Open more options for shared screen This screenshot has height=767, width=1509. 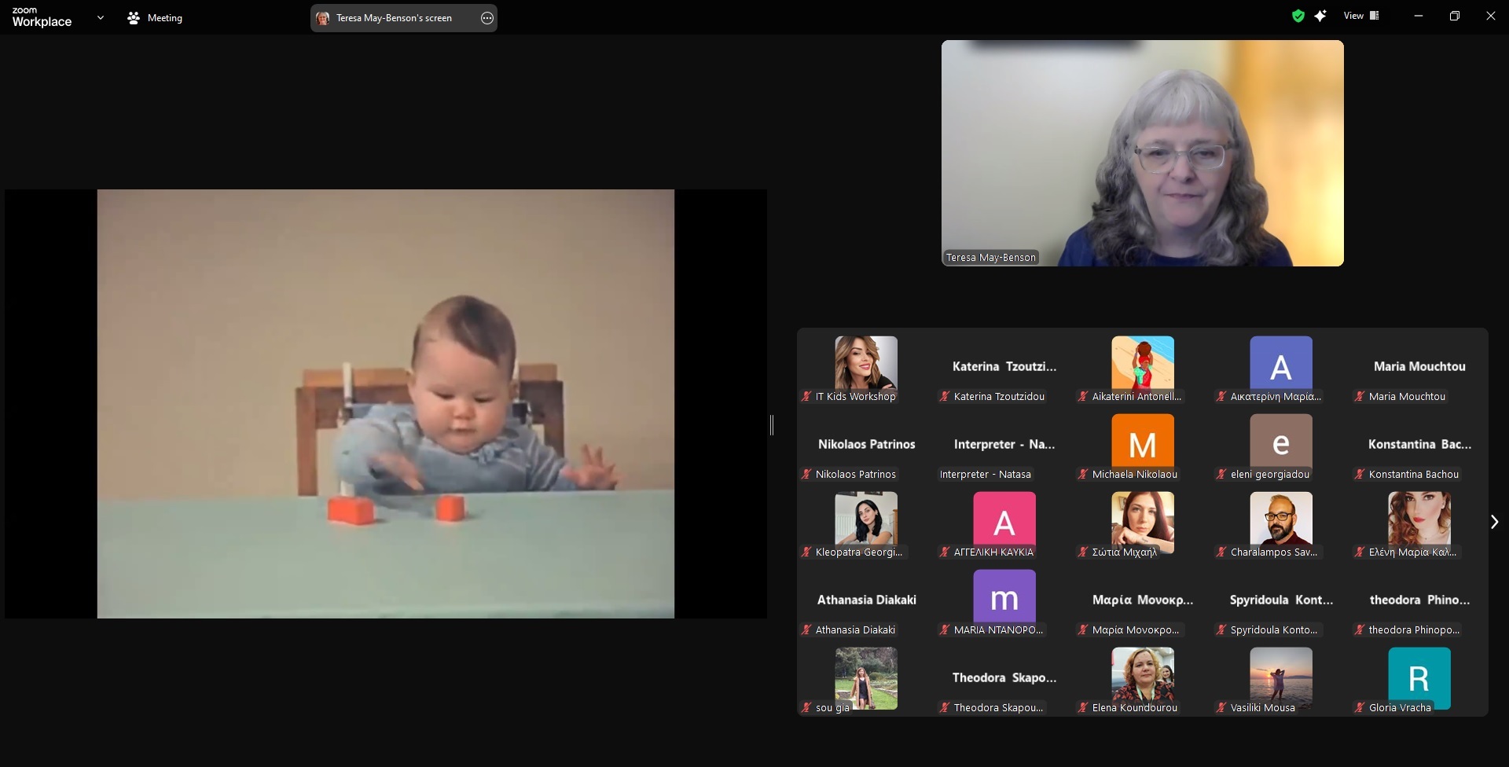coord(487,18)
